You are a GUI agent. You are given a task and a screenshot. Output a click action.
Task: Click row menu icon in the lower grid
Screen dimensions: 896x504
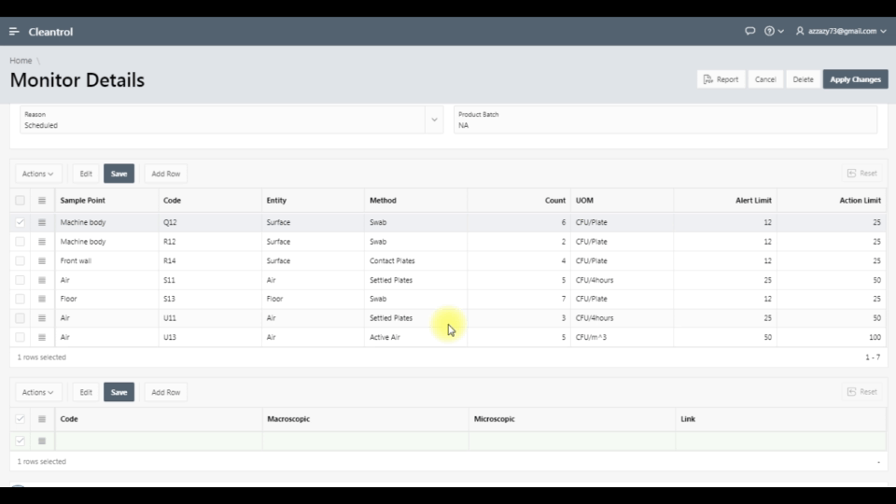coord(42,441)
